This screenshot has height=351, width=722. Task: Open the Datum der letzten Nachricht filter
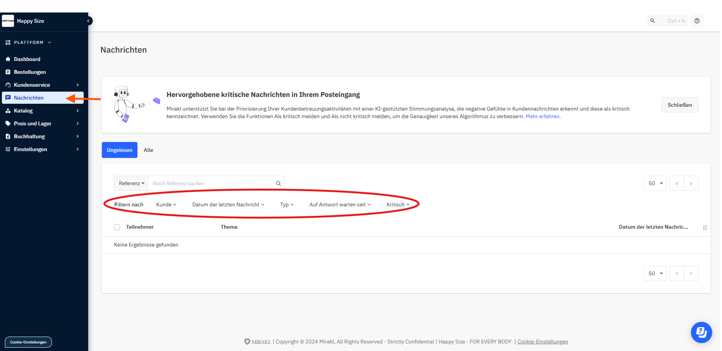click(228, 204)
